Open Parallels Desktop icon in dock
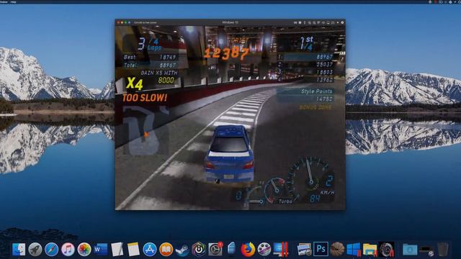This screenshot has width=461, height=259. click(281, 250)
